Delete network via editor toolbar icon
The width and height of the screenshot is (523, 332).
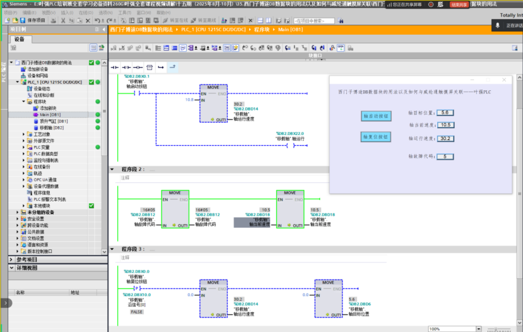(122, 48)
